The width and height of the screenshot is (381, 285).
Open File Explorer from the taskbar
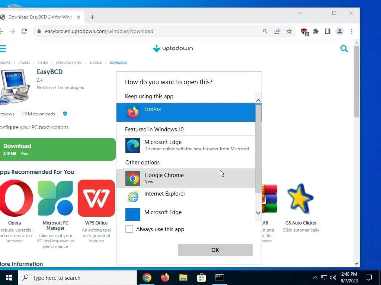(x=183, y=278)
